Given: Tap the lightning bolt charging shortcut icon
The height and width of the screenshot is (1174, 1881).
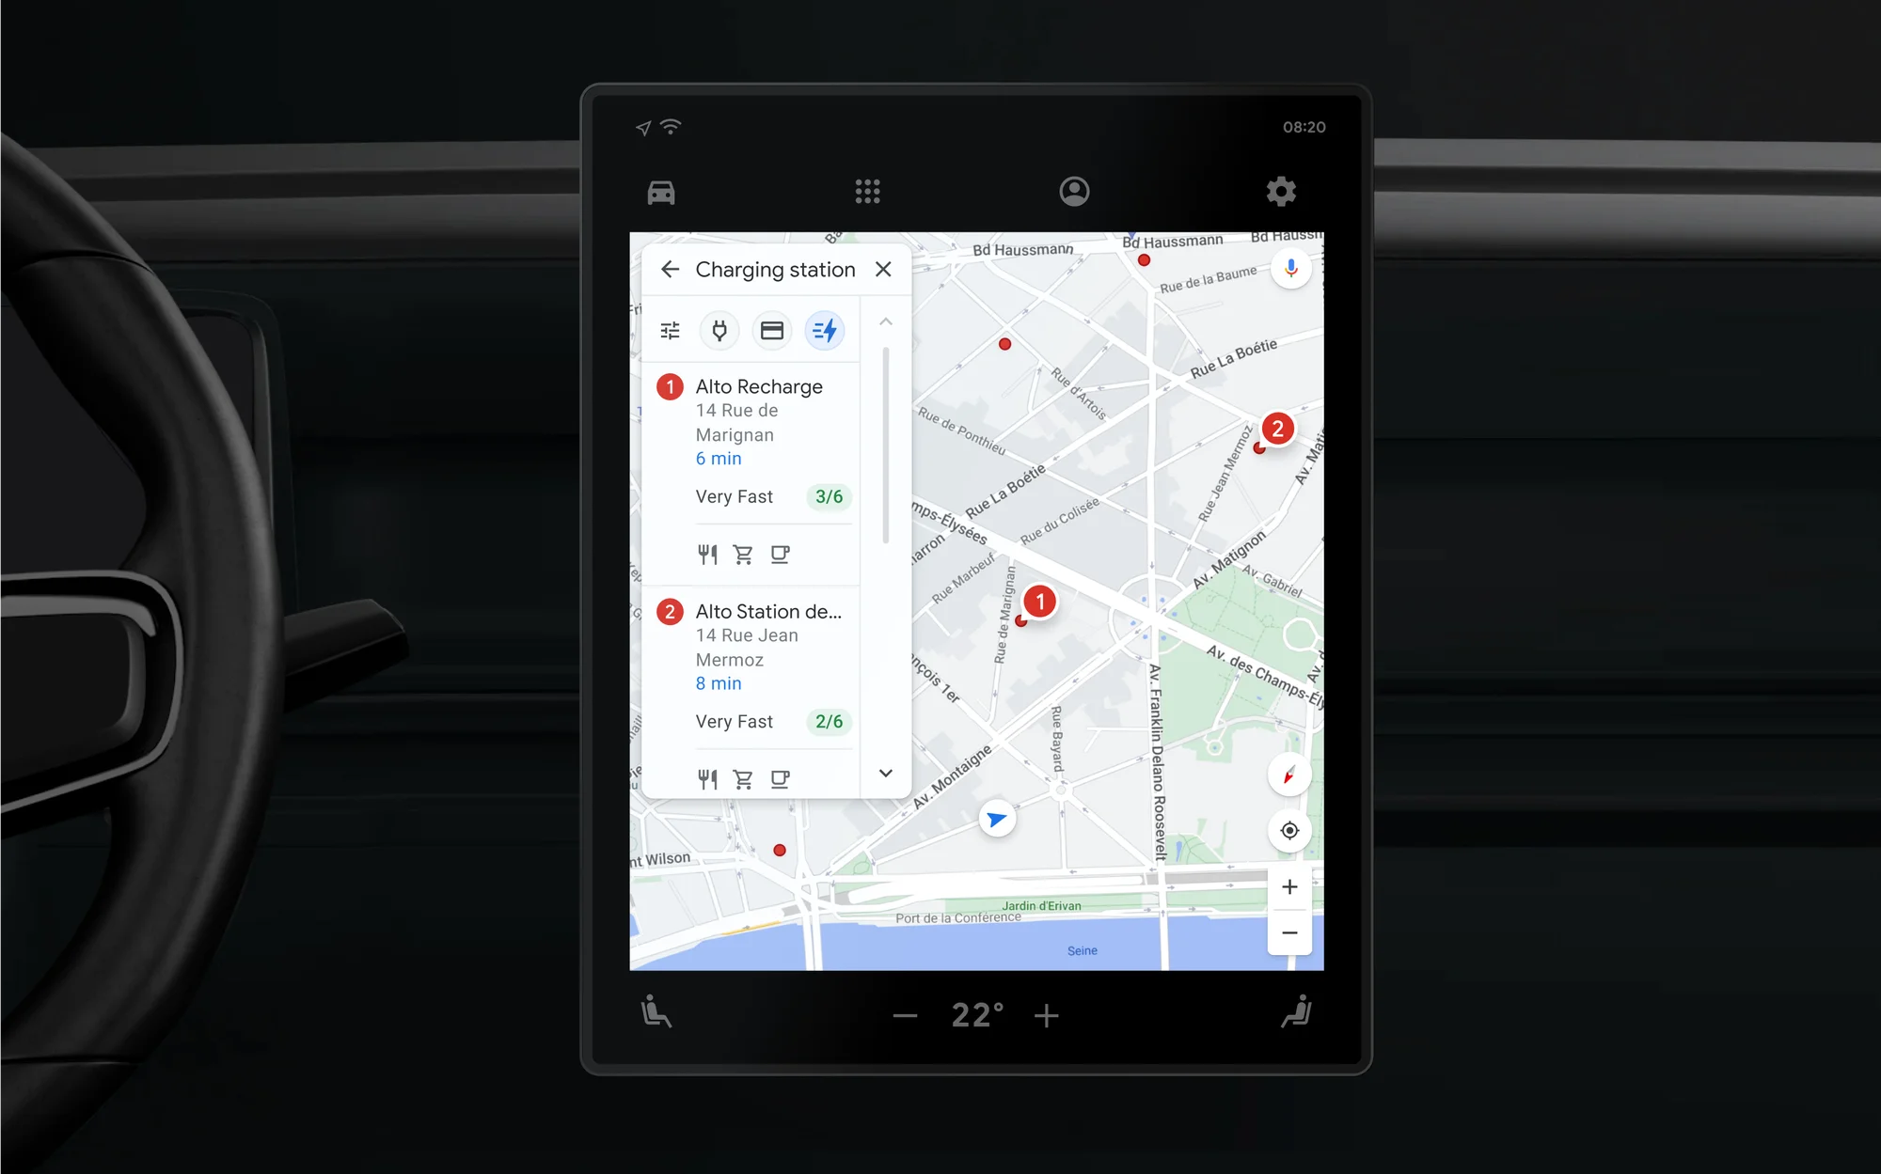Looking at the screenshot, I should 823,329.
